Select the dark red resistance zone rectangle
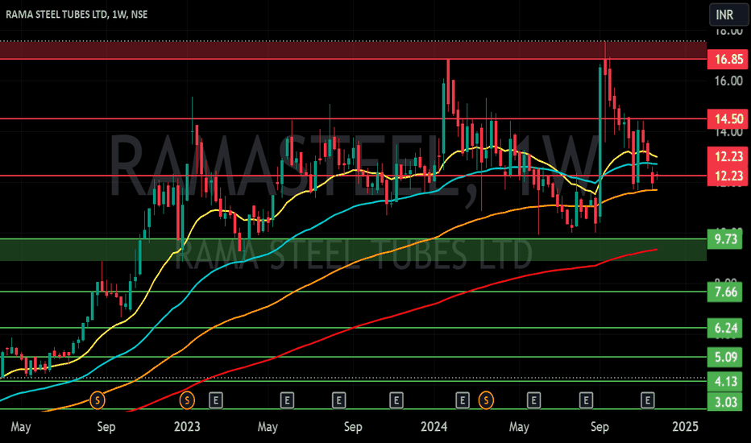 [x=353, y=50]
